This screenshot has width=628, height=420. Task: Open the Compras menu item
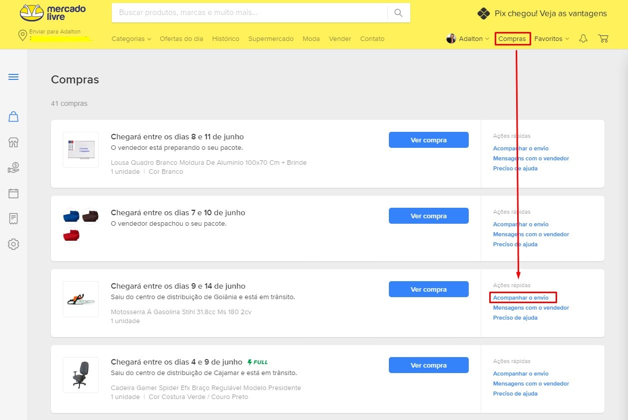(512, 38)
